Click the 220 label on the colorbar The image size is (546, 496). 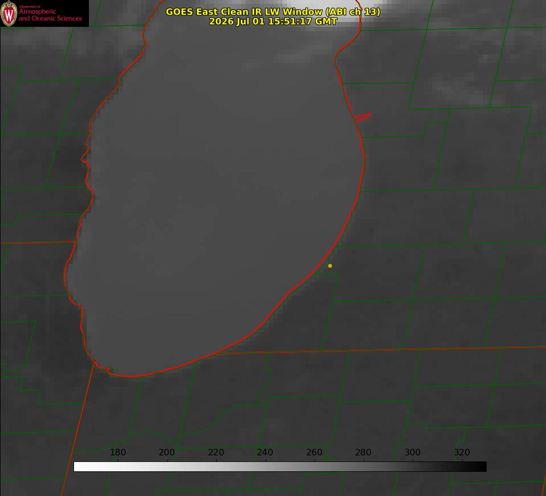click(x=216, y=452)
